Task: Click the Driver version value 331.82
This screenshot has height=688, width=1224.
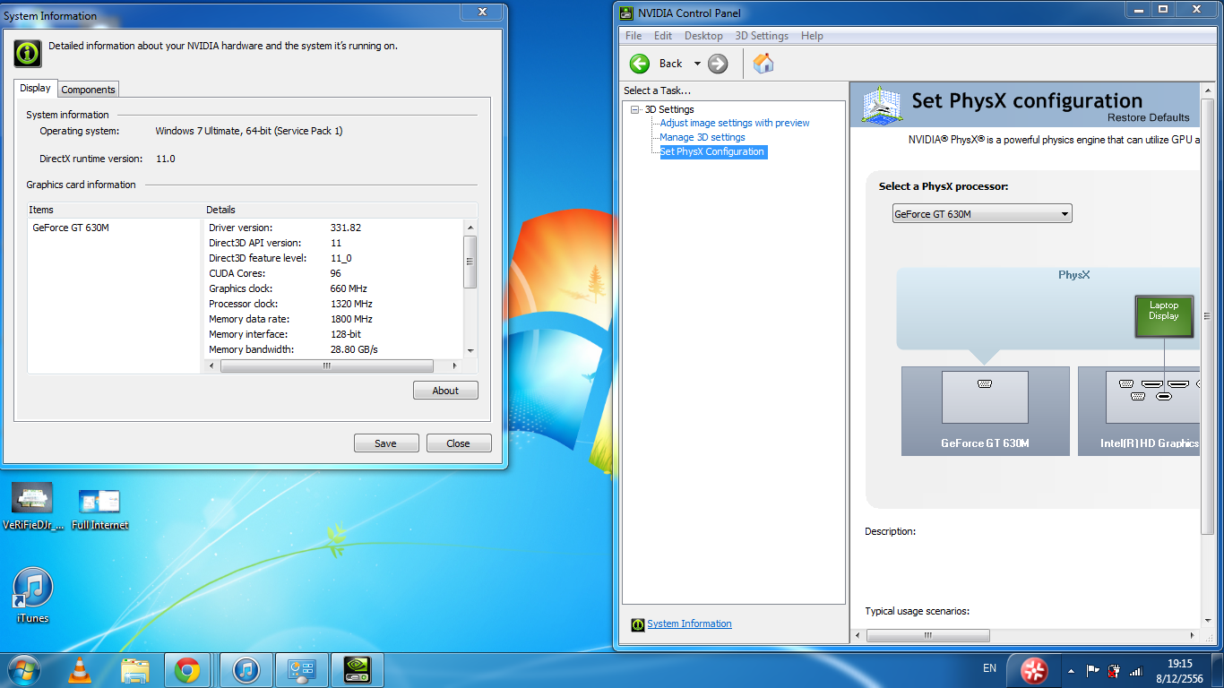Action: point(346,228)
